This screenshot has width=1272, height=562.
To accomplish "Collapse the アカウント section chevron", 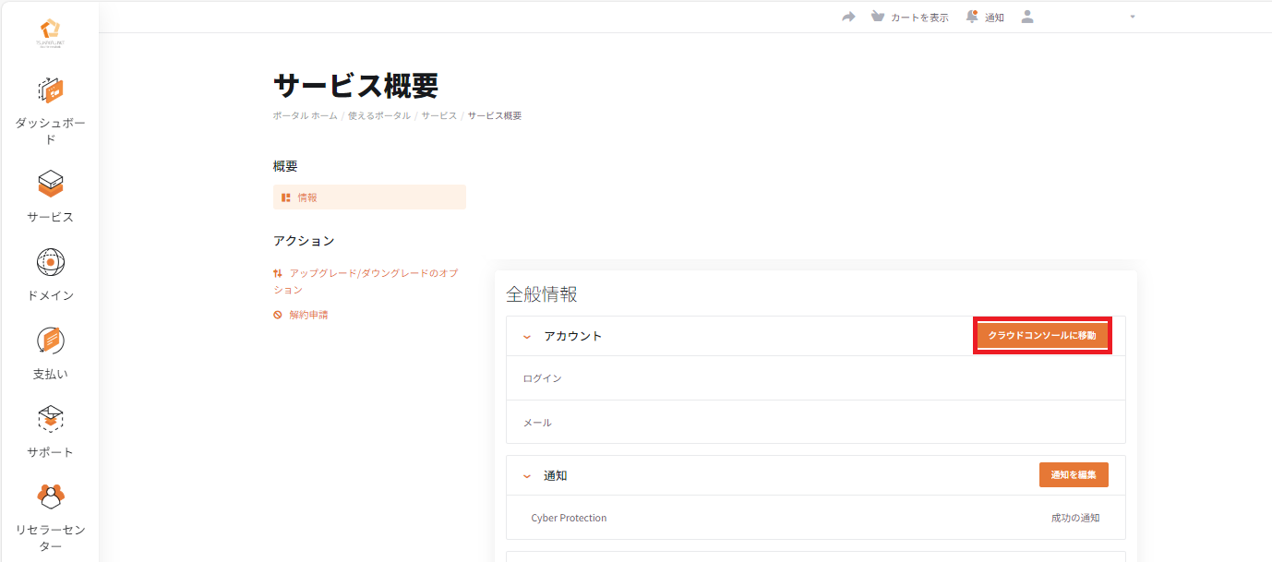I will pyautogui.click(x=527, y=337).
